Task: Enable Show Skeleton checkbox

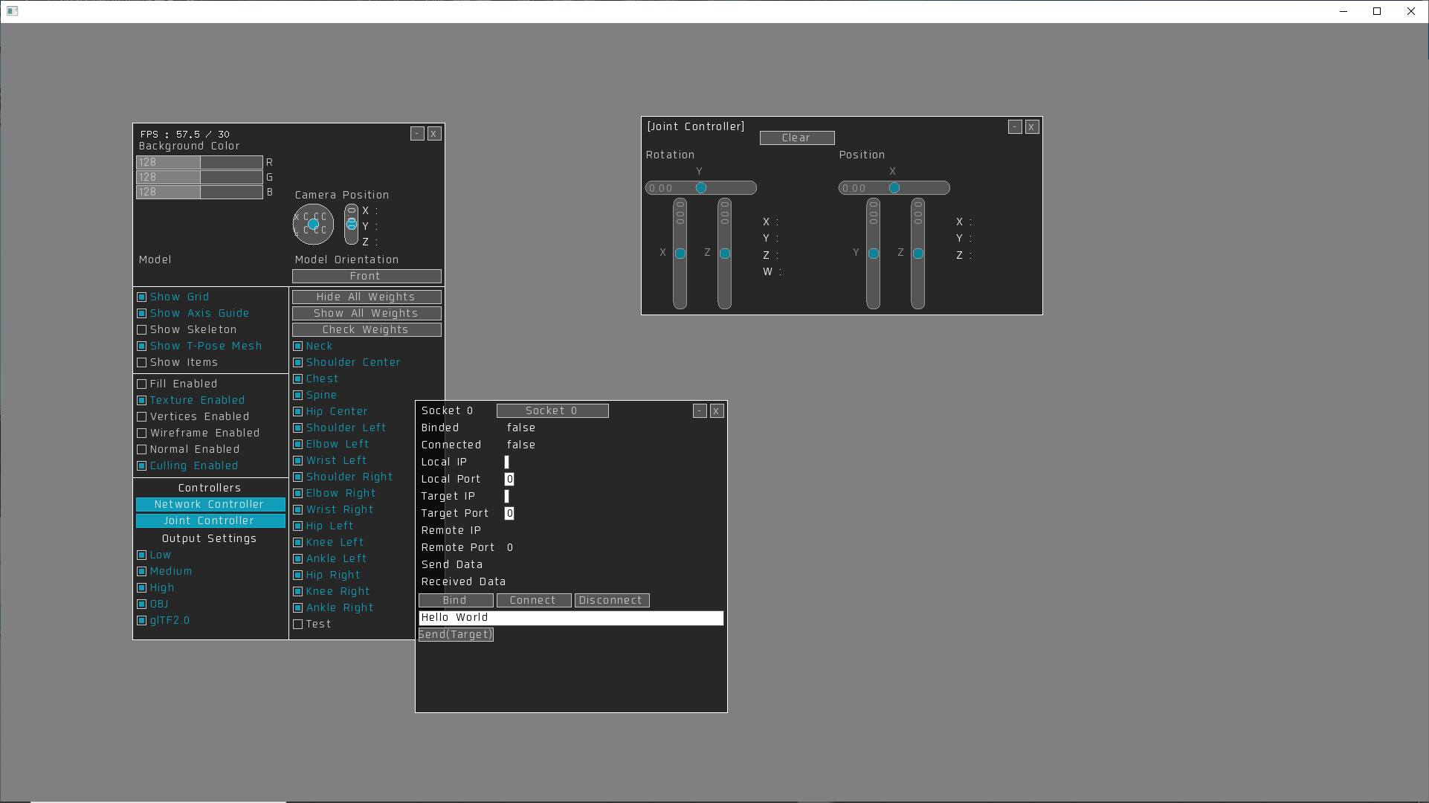Action: [141, 330]
